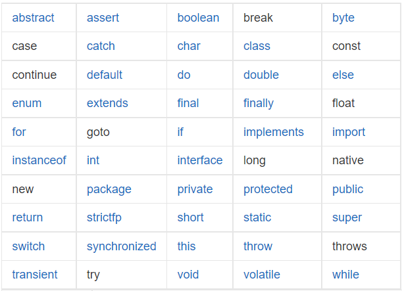402x291 pixels.
Task: Click the goto table cell
Action: (x=122, y=132)
